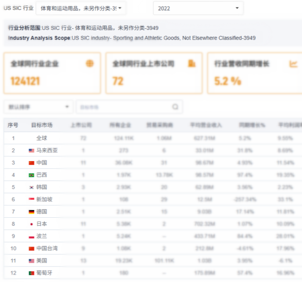This screenshot has width=302, height=282.
Task: Click the South Korea flag icon
Action: 32,187
